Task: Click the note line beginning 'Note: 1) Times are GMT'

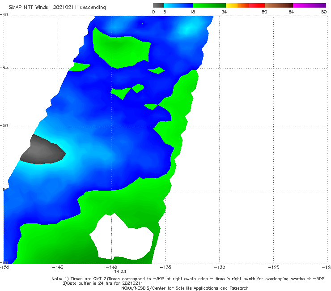Action: coord(188,279)
